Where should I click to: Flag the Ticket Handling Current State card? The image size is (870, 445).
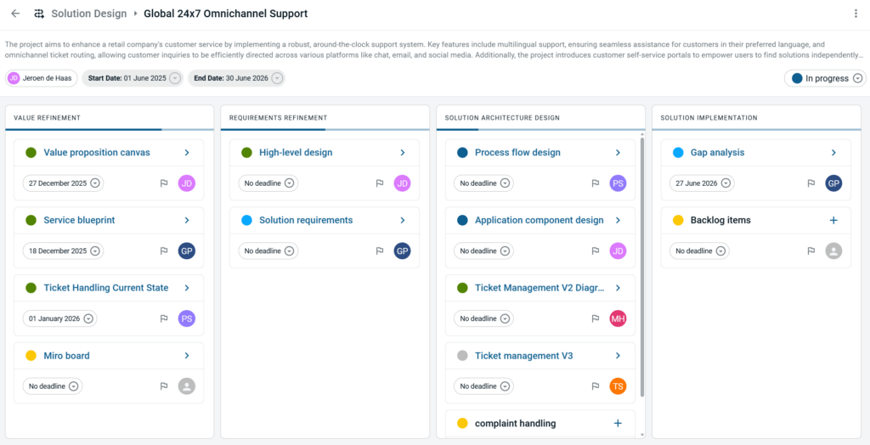pyautogui.click(x=164, y=318)
